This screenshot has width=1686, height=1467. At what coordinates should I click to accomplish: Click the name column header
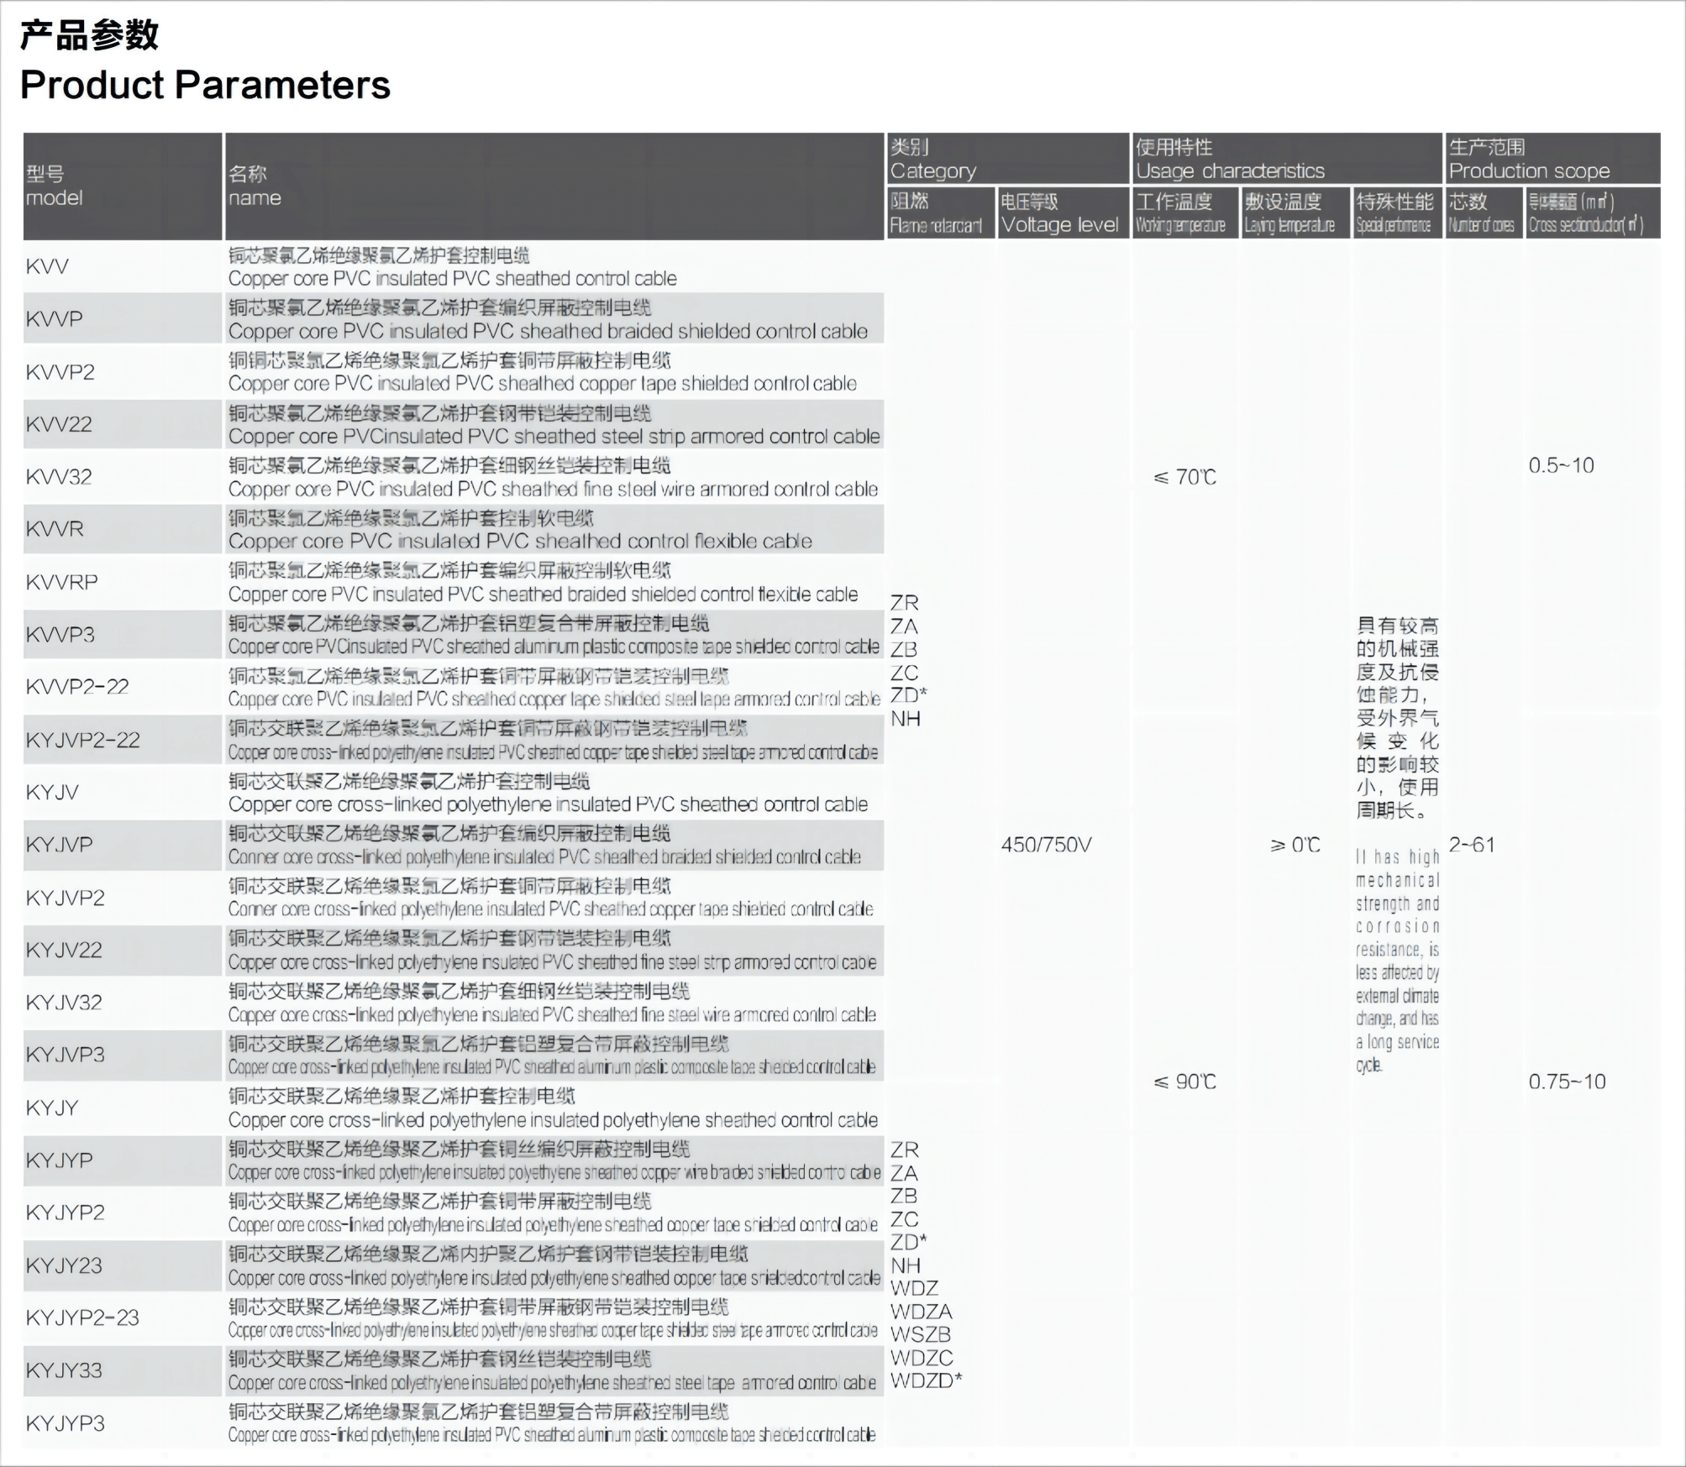[x=554, y=186]
